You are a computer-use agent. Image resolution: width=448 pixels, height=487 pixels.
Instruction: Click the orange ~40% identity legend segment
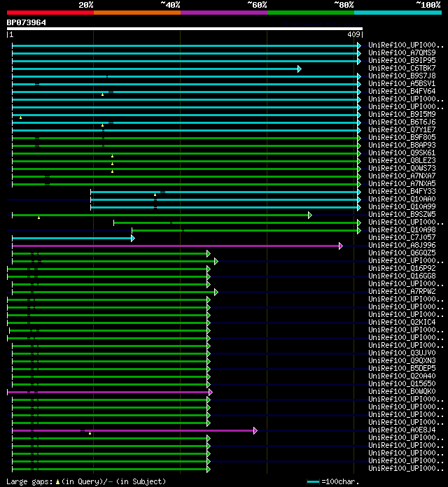pos(137,13)
